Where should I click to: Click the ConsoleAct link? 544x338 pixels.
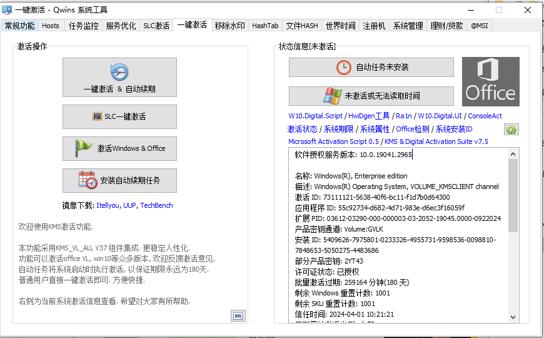485,116
